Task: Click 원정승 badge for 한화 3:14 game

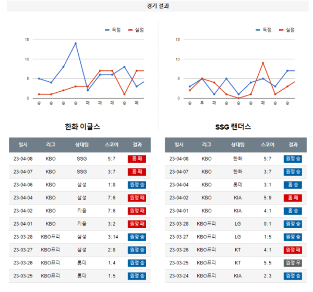Action: coord(137,237)
